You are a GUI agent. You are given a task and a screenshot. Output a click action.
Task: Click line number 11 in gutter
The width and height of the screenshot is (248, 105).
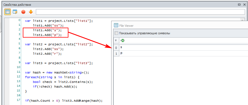pos(19,72)
